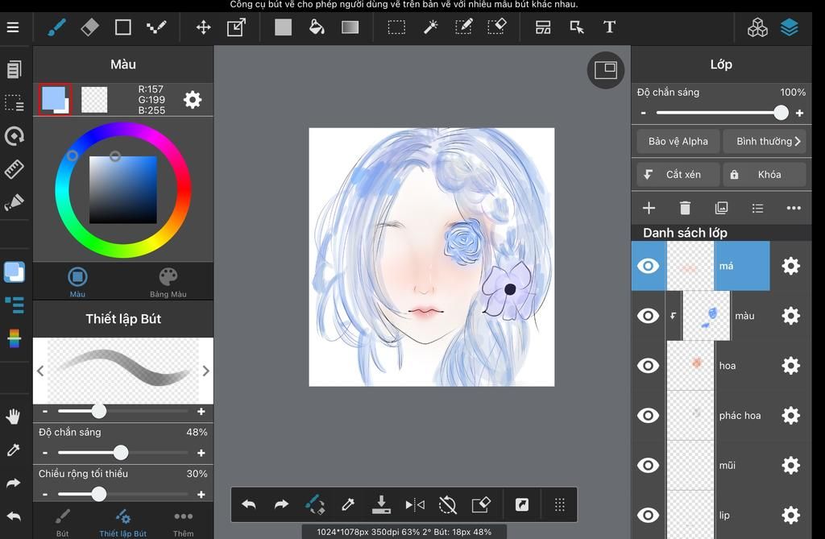825x539 pixels.
Task: Click the save icon in bottom toolbar
Action: tap(381, 505)
